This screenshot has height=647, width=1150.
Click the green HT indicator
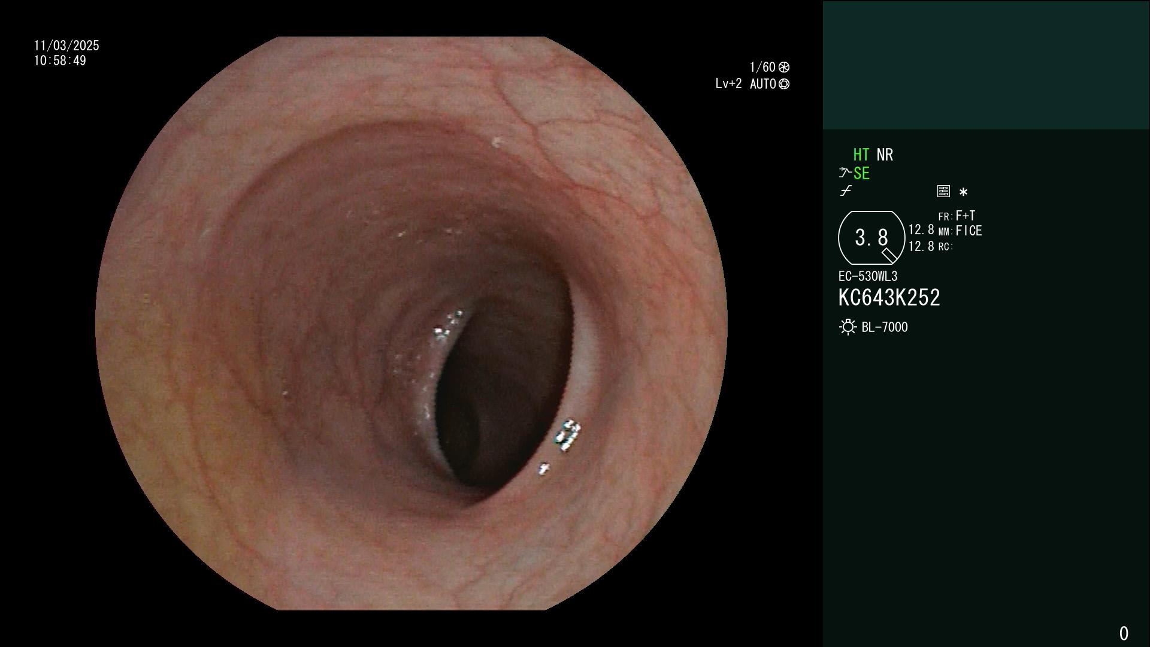pos(861,155)
